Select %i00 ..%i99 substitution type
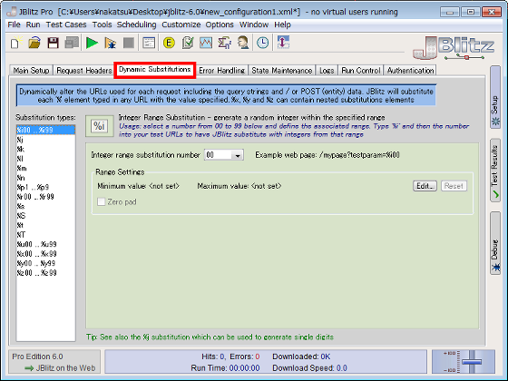508x381 pixels. pyautogui.click(x=45, y=130)
